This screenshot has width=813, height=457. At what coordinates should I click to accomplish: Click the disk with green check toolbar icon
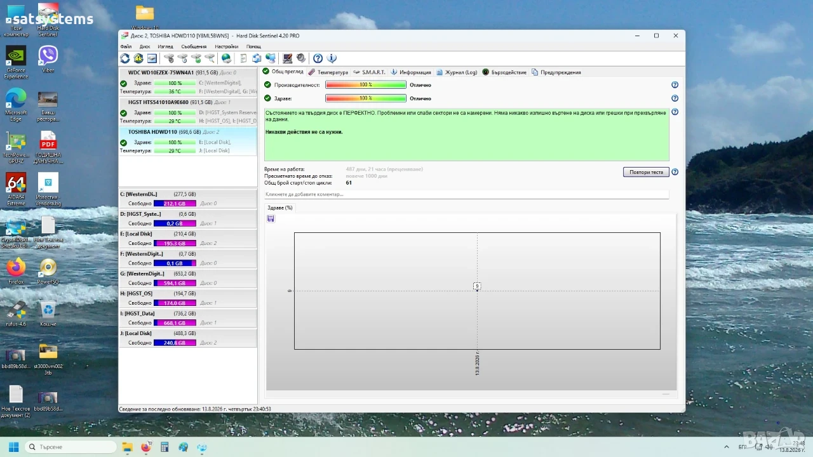point(196,58)
